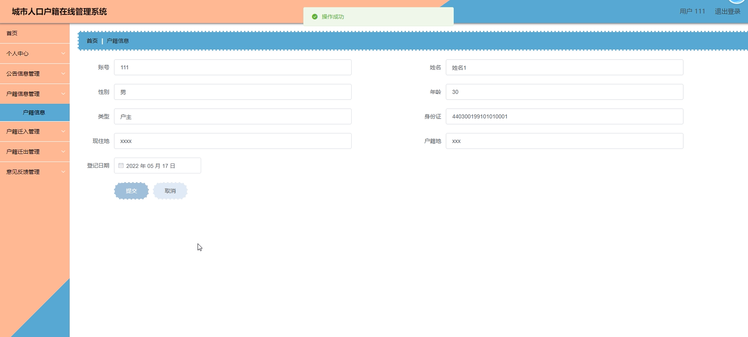
Task: Open the 意见反馈管理 menu
Action: pyautogui.click(x=35, y=171)
